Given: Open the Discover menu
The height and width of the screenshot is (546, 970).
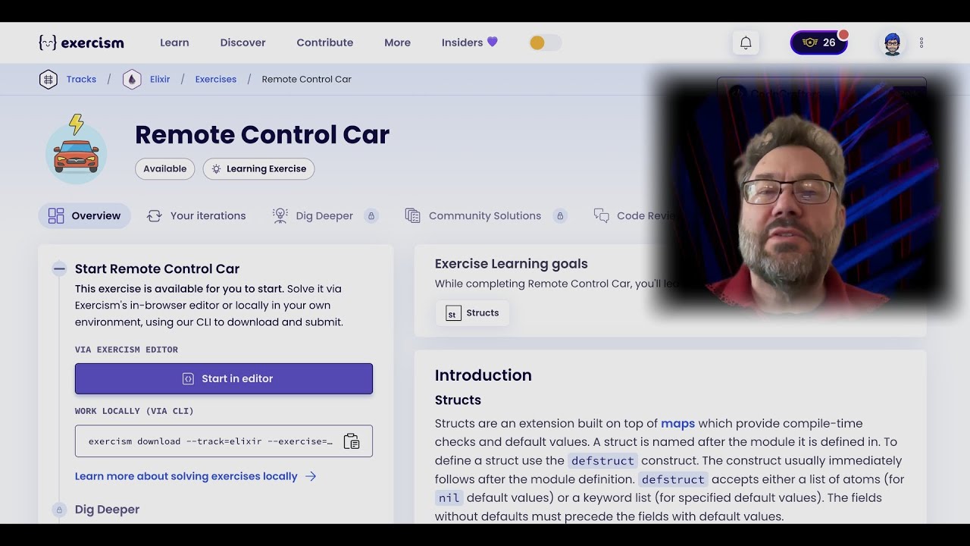Looking at the screenshot, I should (x=242, y=42).
